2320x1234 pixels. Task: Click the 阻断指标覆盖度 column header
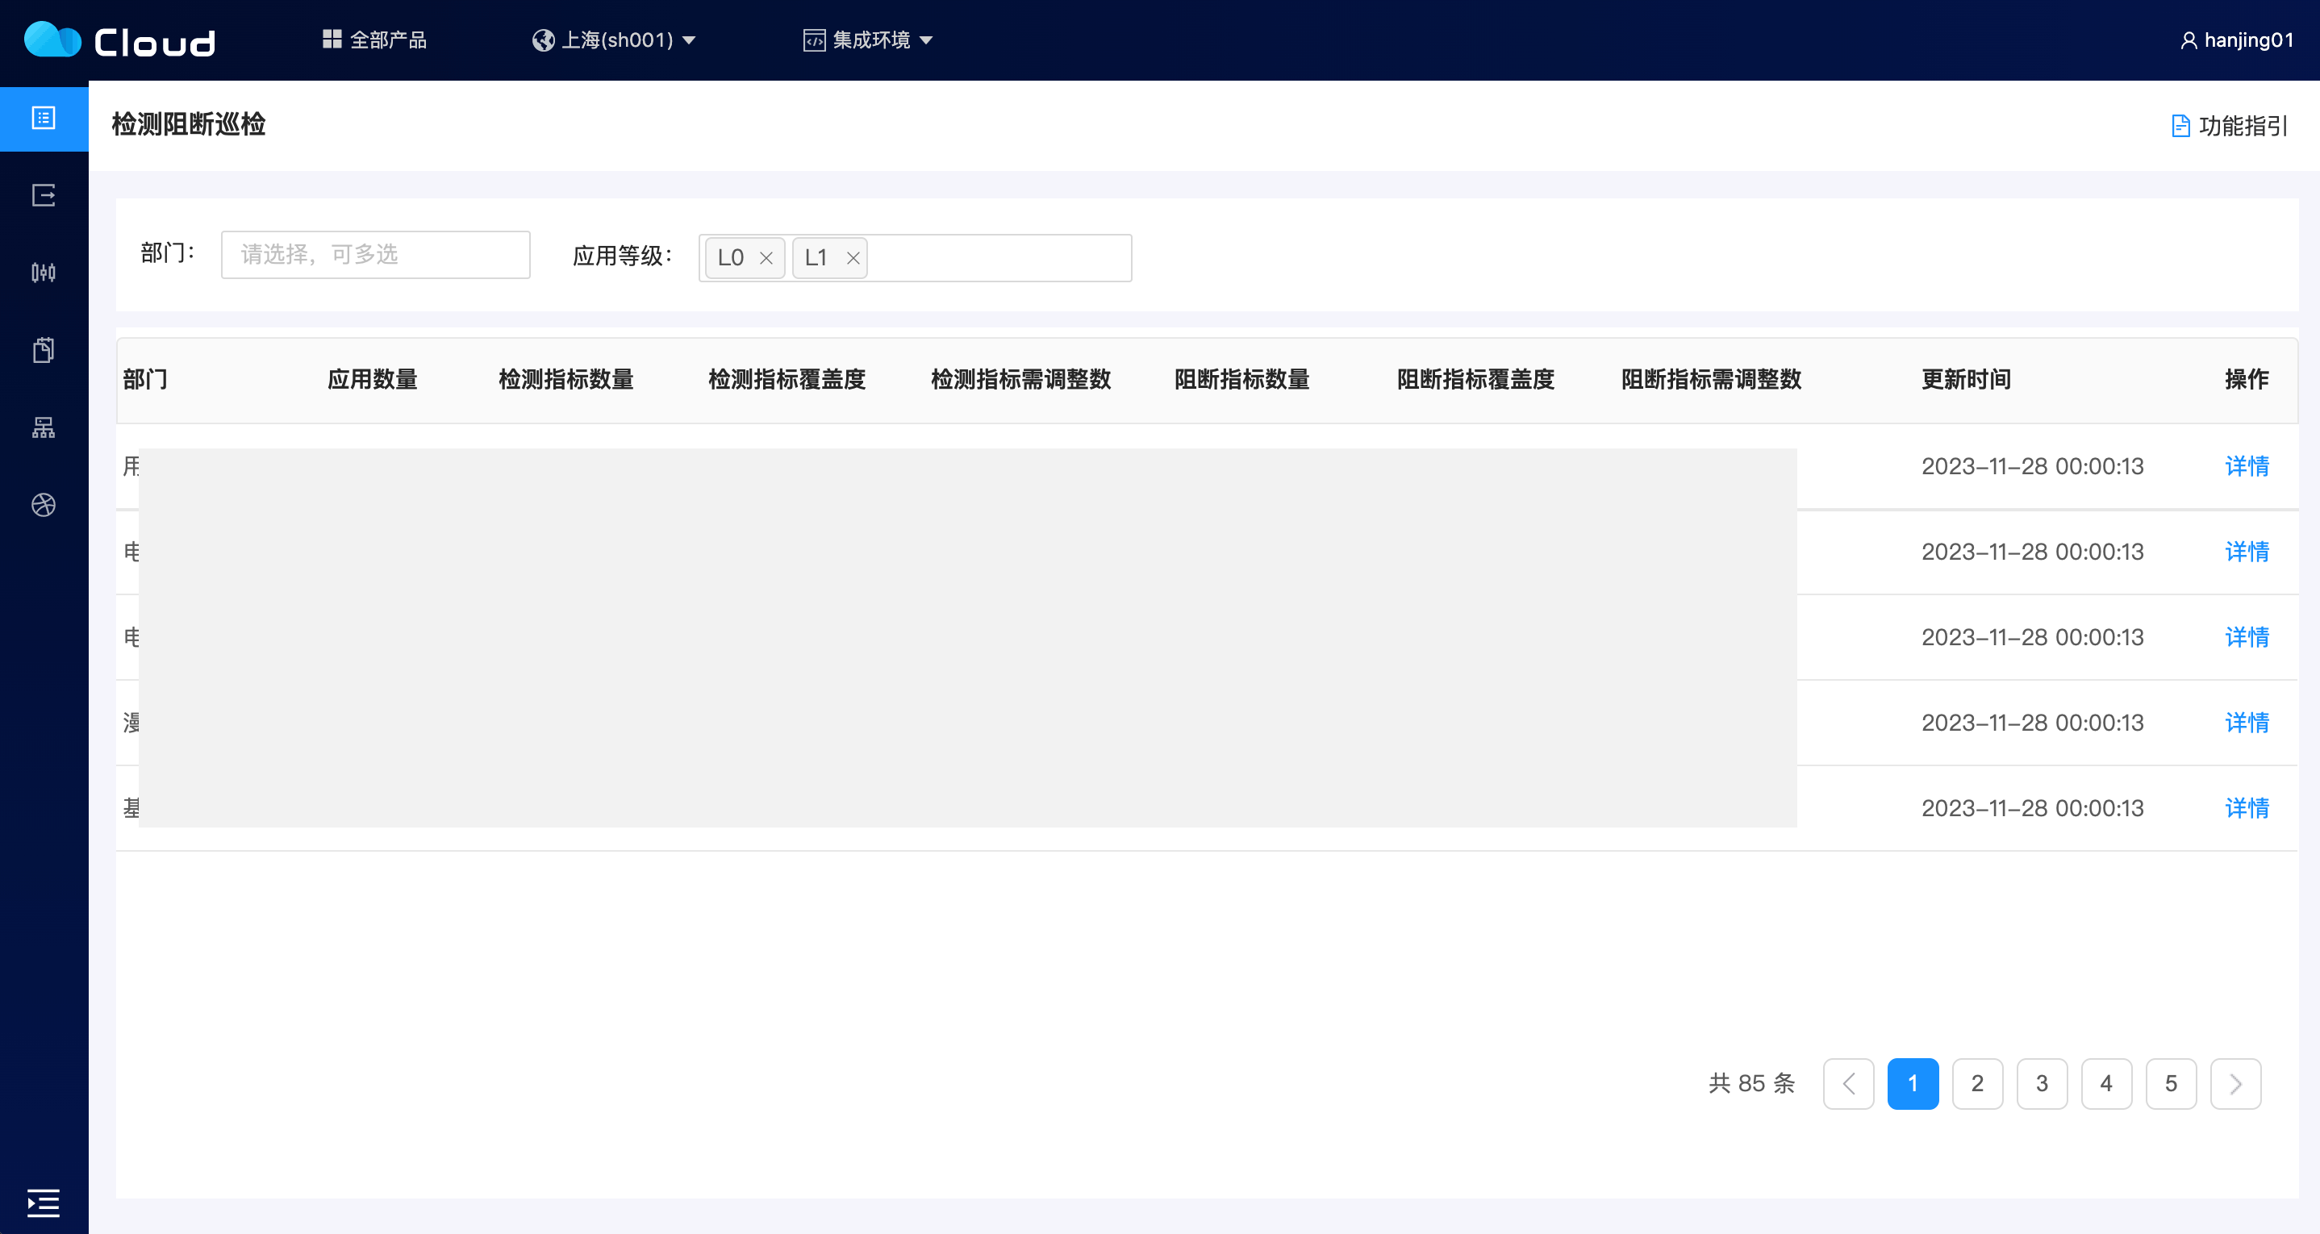click(x=1475, y=379)
